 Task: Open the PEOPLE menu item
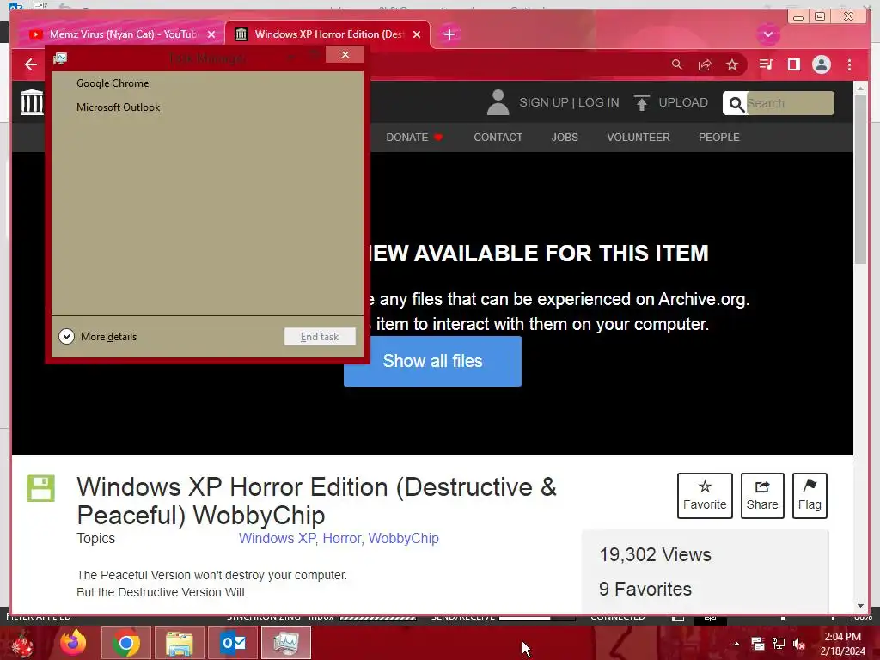(719, 137)
